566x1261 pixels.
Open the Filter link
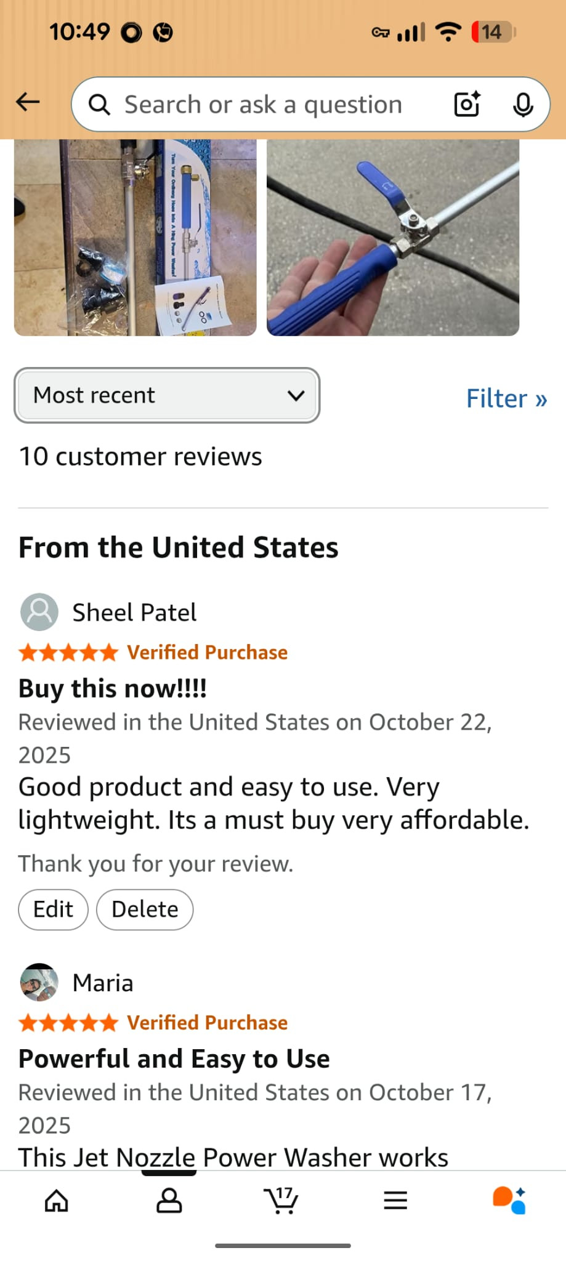[506, 398]
